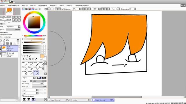
Task: Swap foreground and background colors
Action: coord(46,55)
